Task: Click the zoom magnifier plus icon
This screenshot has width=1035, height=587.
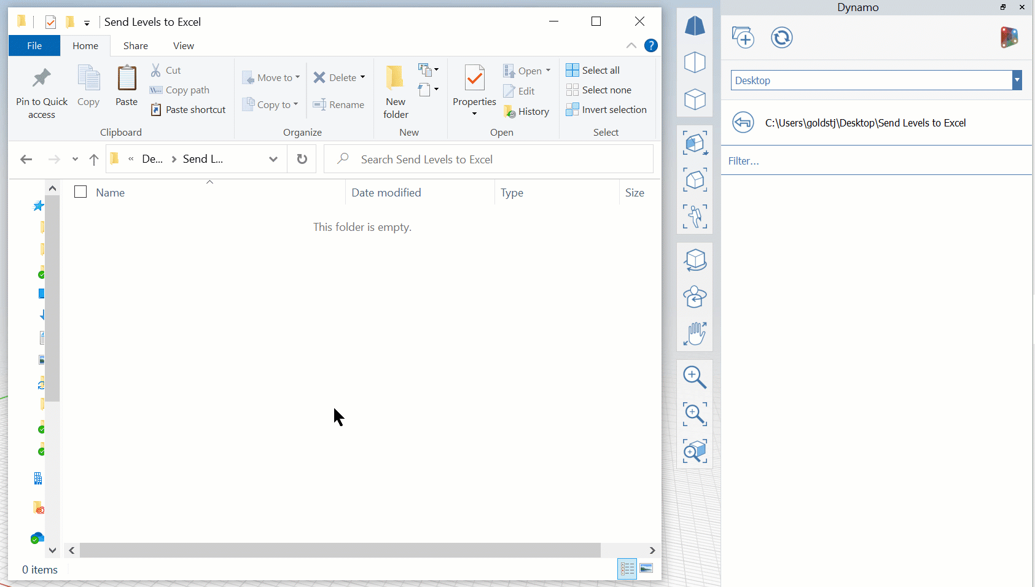Action: click(695, 377)
